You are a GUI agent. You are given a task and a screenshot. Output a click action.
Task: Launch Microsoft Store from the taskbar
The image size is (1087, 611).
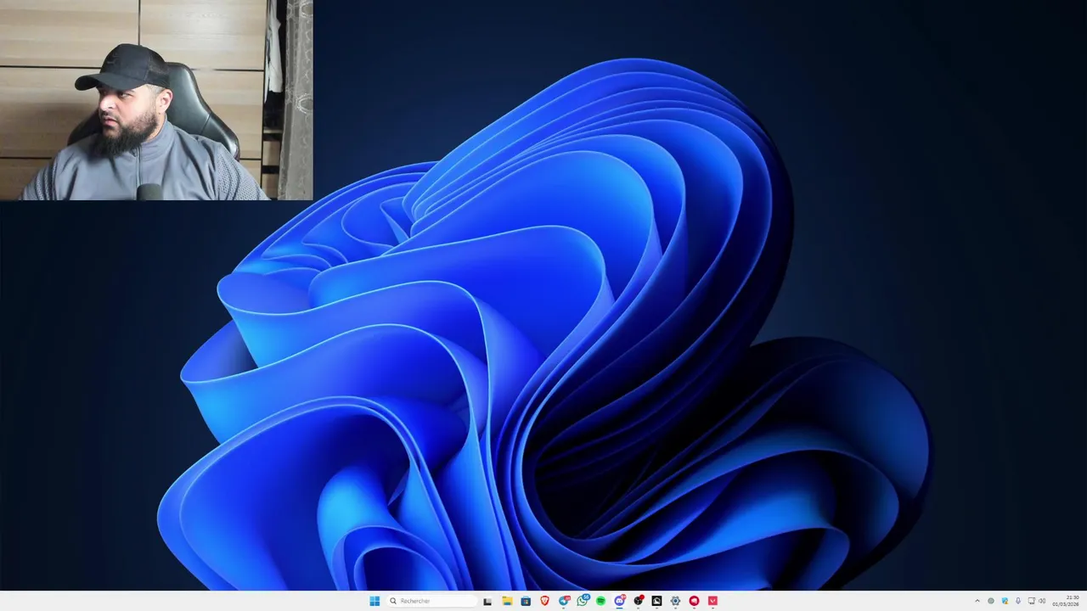(x=526, y=601)
